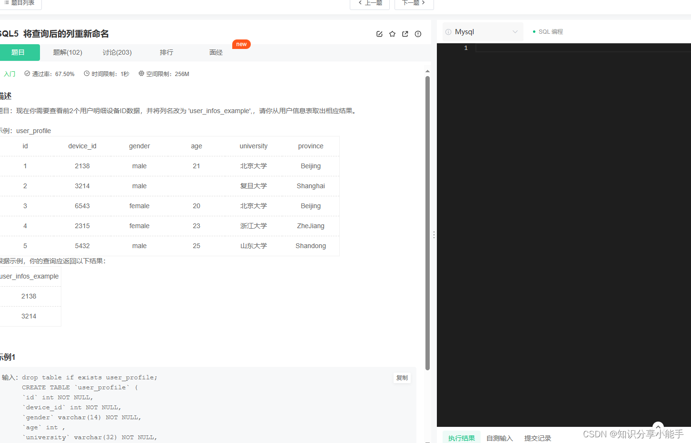The image size is (691, 443).
Task: Click the scroll-to-top arrow button
Action: 658,427
